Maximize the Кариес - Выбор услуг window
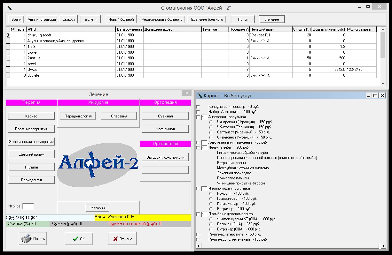Viewport: 392px width, 255px height. [x=375, y=95]
